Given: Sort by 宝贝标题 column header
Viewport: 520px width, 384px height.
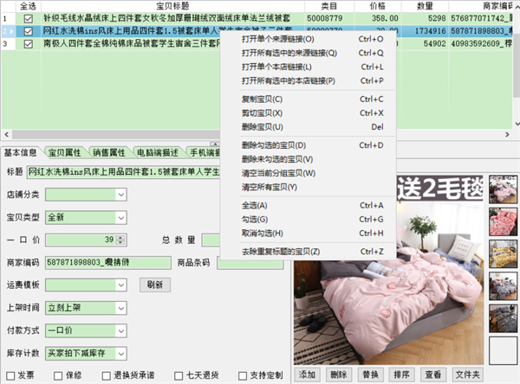Looking at the screenshot, I should pos(172,6).
